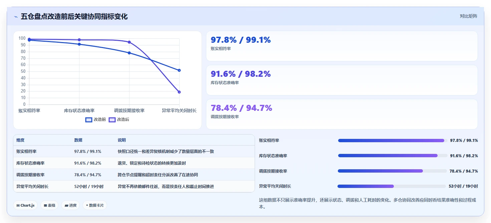491x223 pixels.
Task: Select 账实相符率 cell in table
Action: point(26,152)
